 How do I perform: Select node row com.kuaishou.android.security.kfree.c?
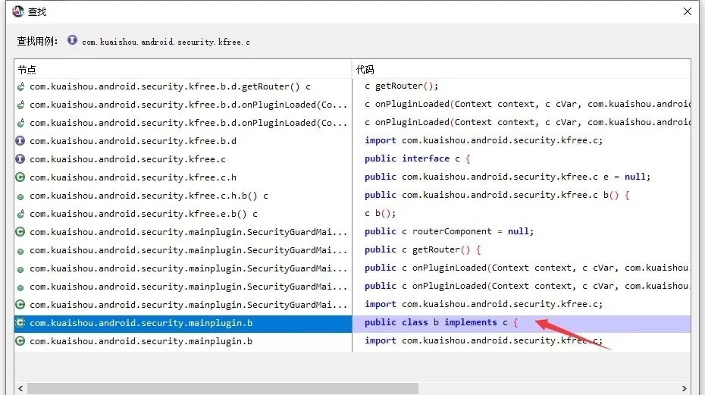coord(127,158)
